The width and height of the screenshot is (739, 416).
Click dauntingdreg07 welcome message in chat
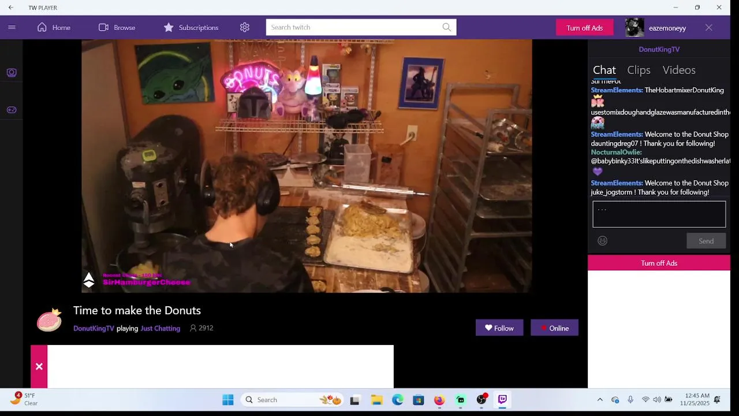click(659, 139)
